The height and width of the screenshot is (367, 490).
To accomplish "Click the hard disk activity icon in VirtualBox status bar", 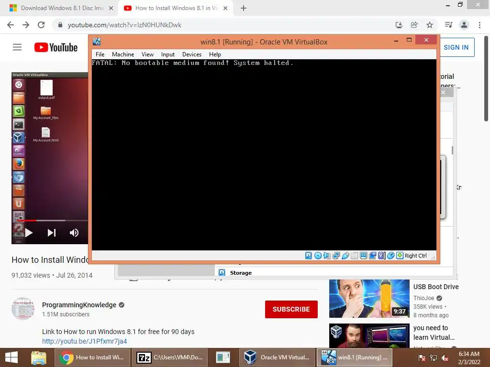I will (x=309, y=256).
